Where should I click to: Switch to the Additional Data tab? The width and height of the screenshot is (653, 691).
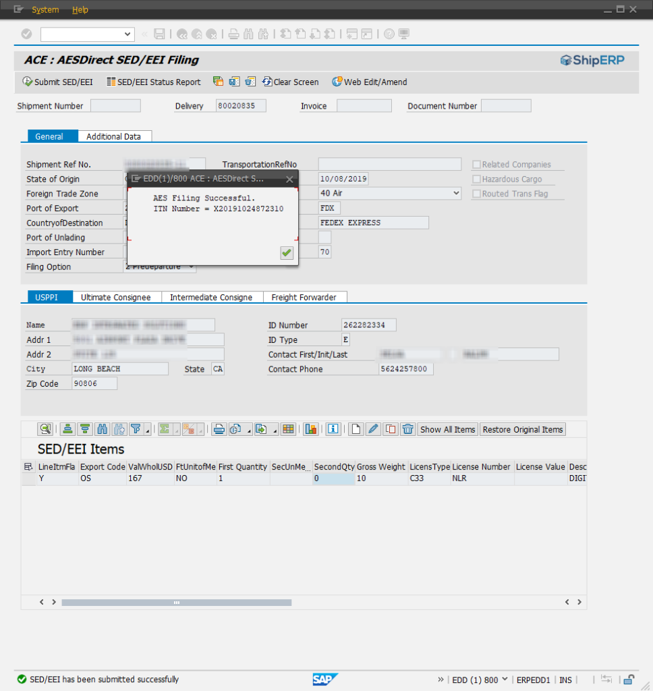(x=115, y=136)
